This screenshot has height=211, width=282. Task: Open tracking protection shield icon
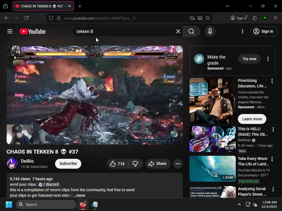51,18
